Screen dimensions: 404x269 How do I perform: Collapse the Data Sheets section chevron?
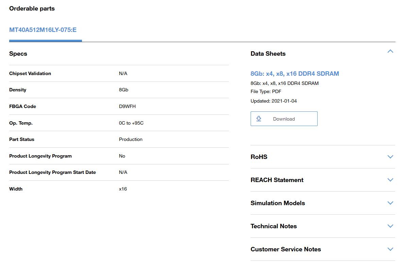390,51
